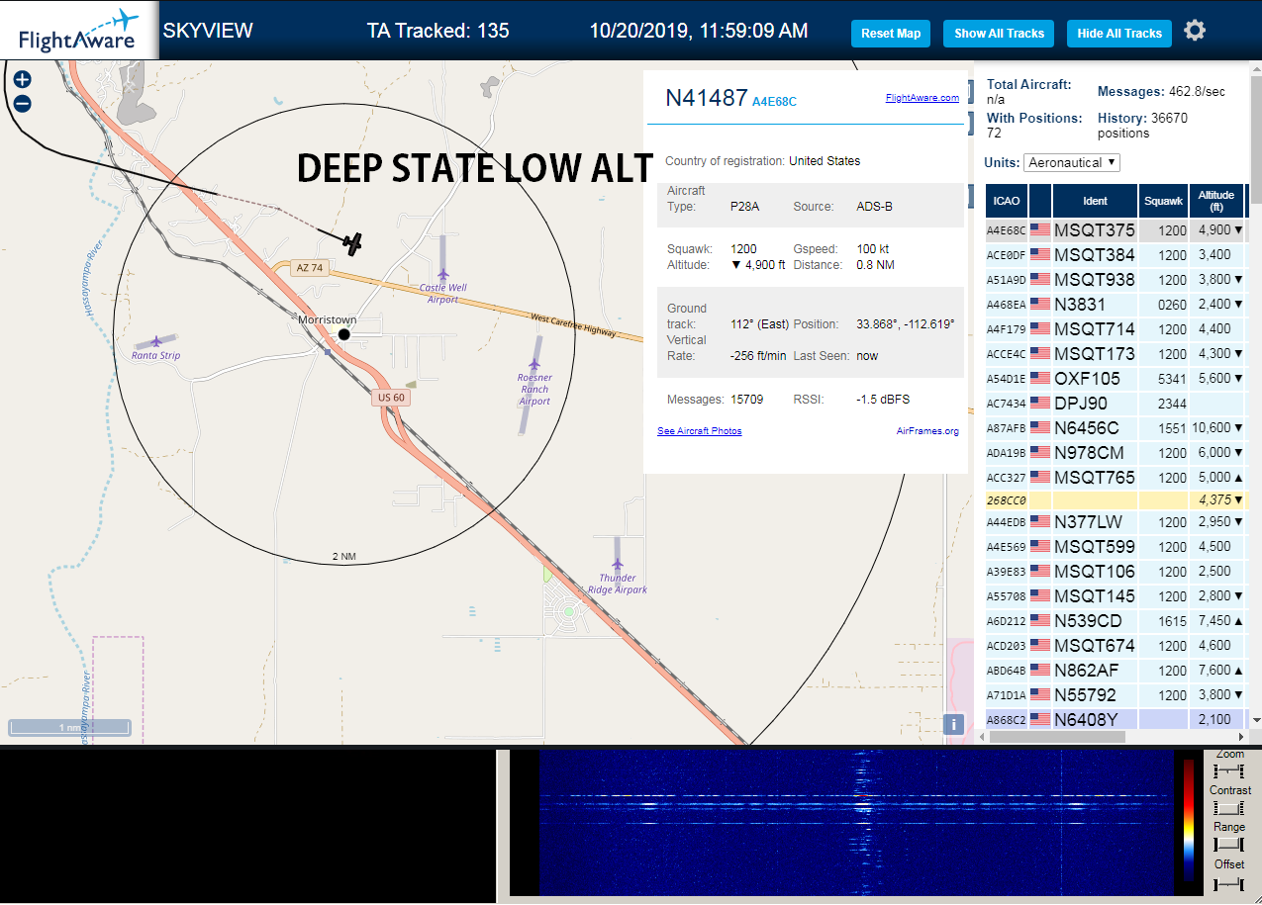Select the MSQT765 aircraft row
The image size is (1262, 905).
click(x=1116, y=478)
